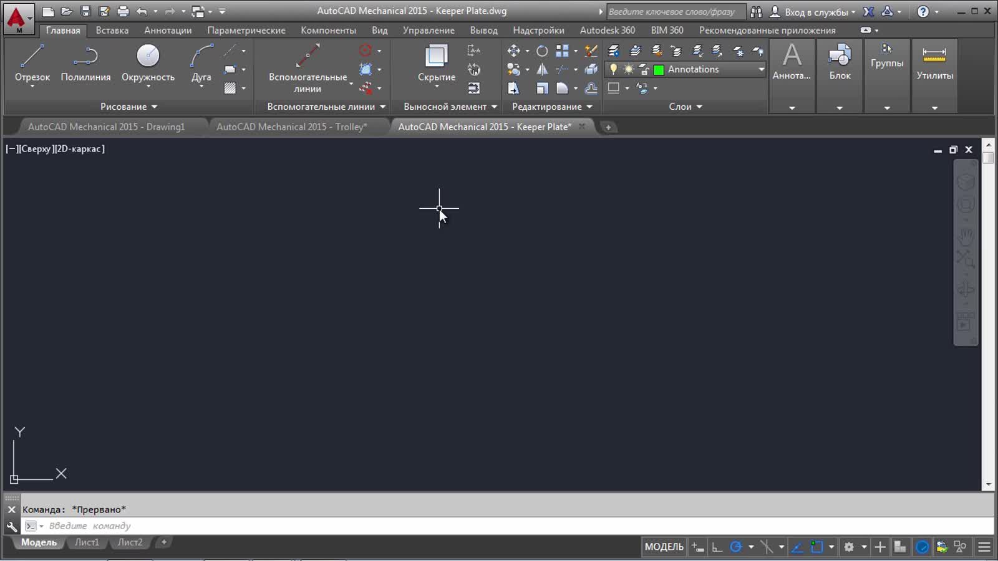Click the Вспомогательные линии construction lines tool
Screen dimensions: 998x561
308,67
